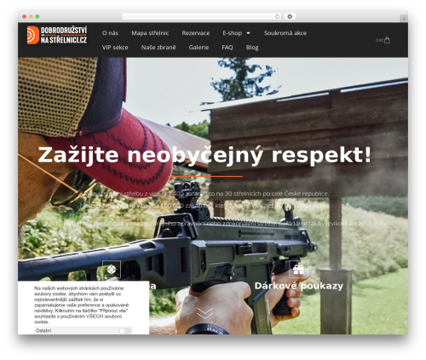Expand the E-shop dropdown arrow
This screenshot has width=426, height=360.
[248, 33]
